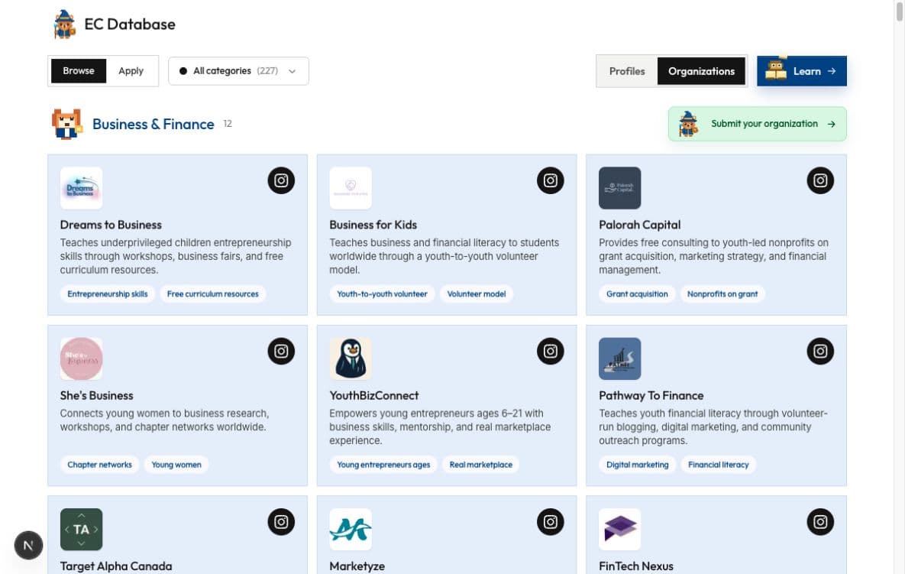Click the Marketyze logo
Image resolution: width=905 pixels, height=574 pixels.
351,530
